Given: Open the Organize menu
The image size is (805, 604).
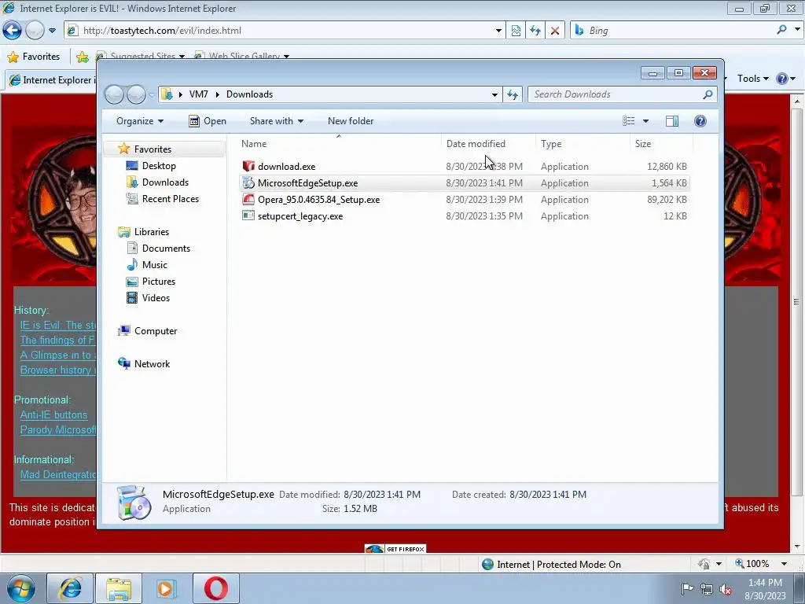Looking at the screenshot, I should tap(140, 121).
